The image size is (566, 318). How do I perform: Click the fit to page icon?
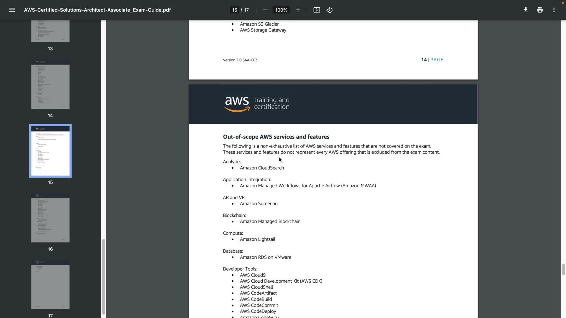317,10
